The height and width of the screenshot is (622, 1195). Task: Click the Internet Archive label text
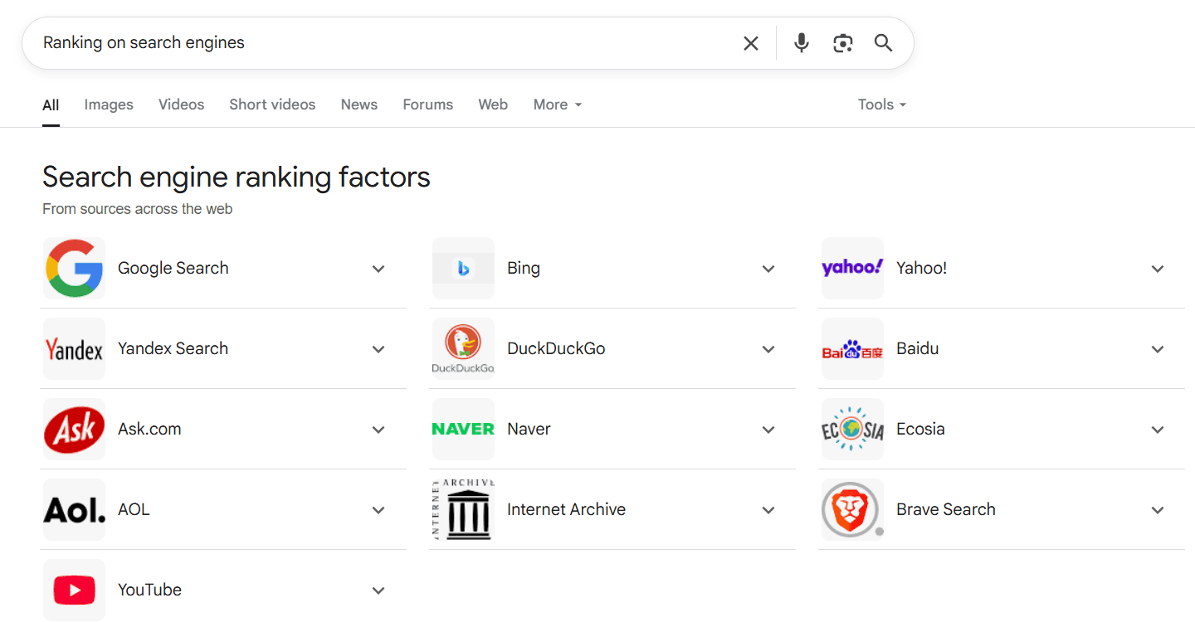(x=566, y=509)
